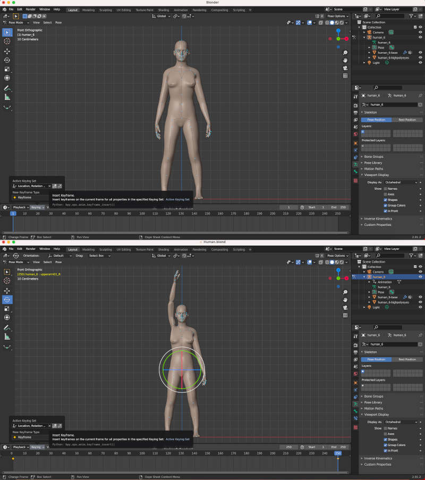This screenshot has width=425, height=480.
Task: Select the Move tool in Human.blend window
Action: coord(7,291)
